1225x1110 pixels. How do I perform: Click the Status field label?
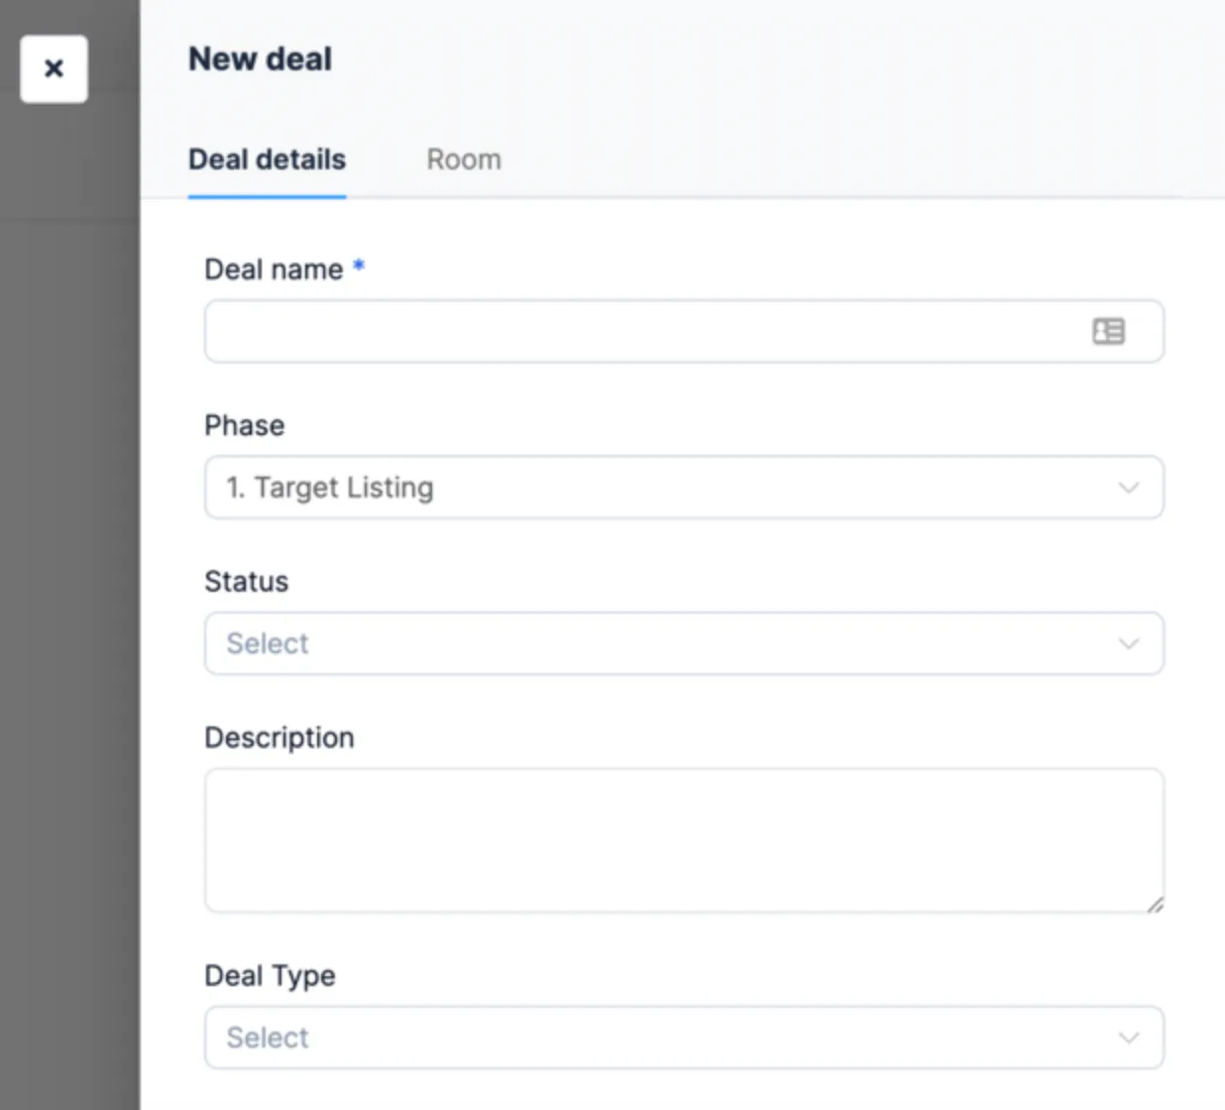coord(246,581)
